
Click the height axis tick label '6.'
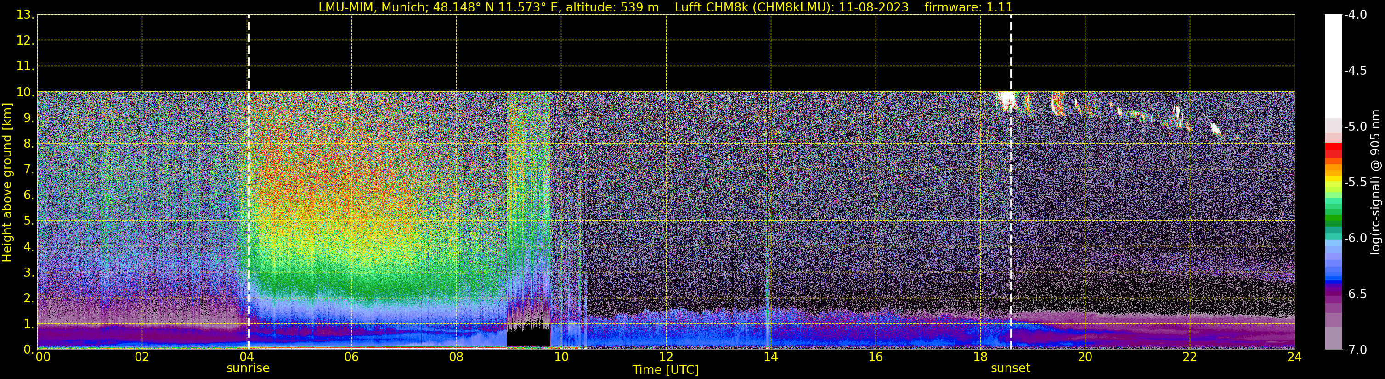(x=29, y=195)
